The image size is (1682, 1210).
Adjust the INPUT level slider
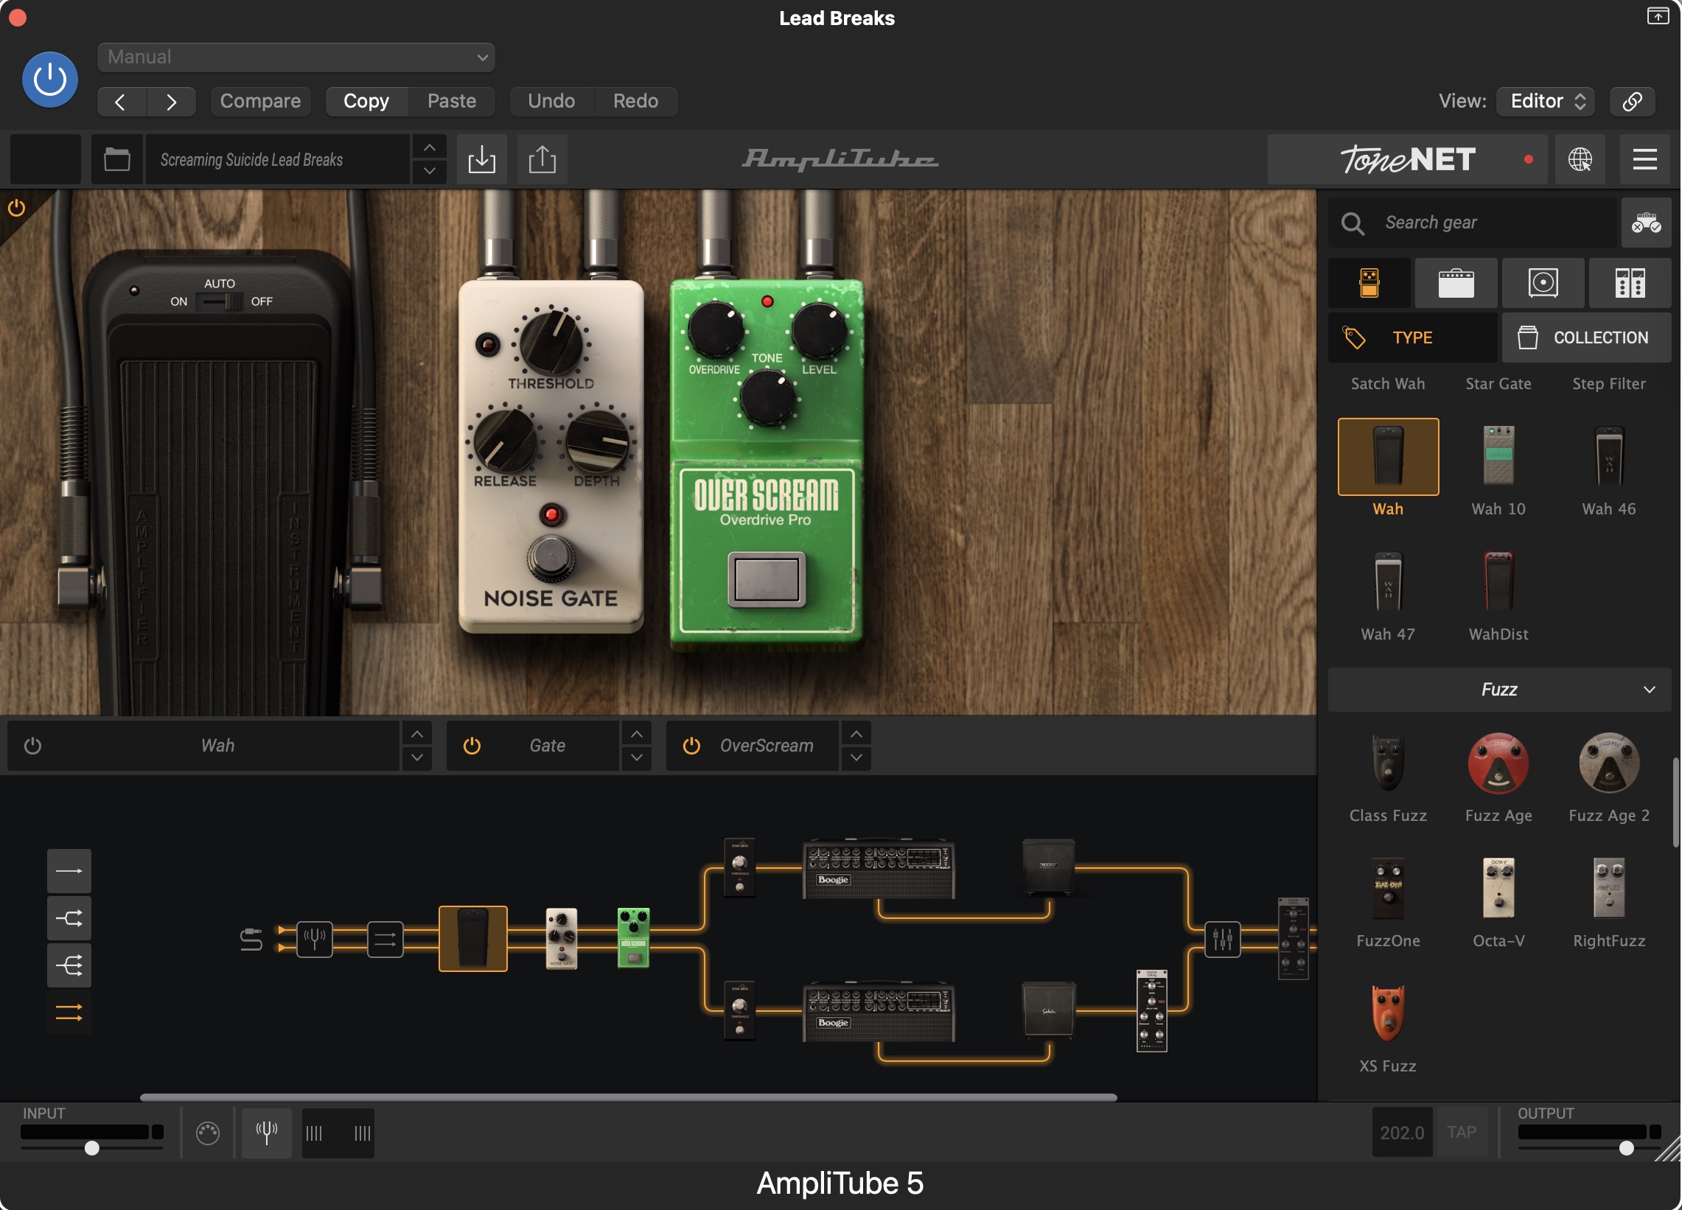click(x=92, y=1148)
